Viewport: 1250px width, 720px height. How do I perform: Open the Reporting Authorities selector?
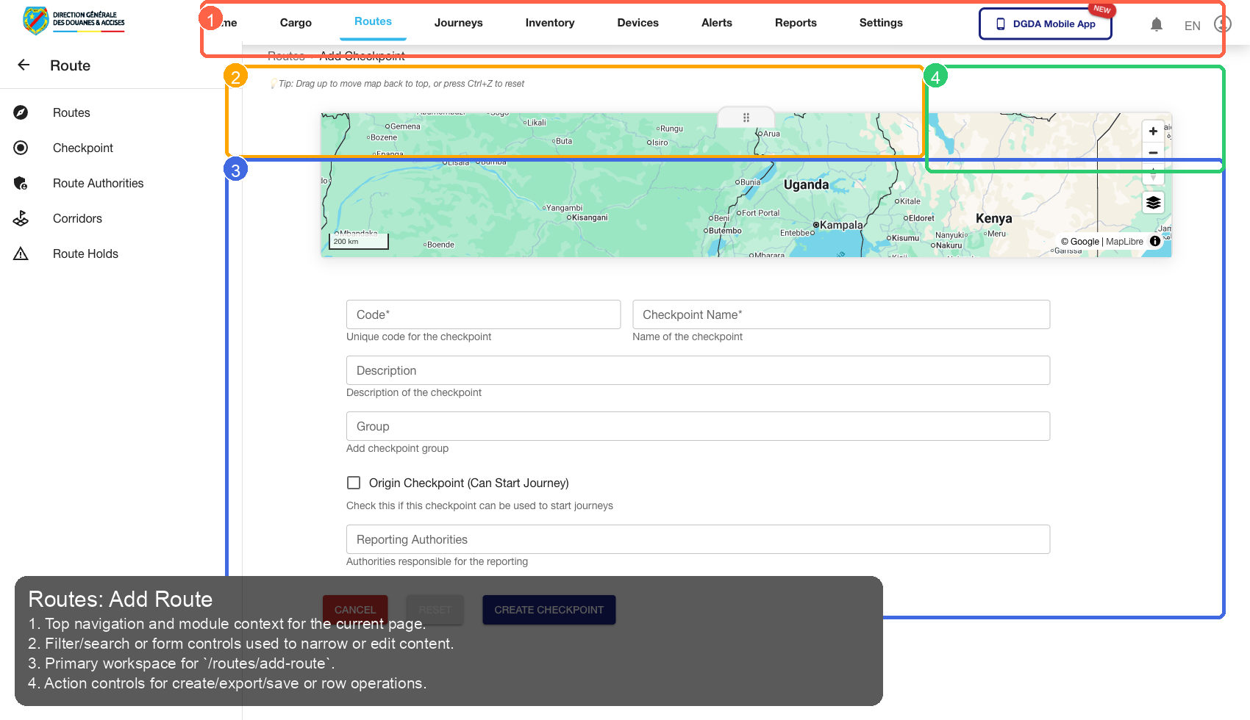click(x=697, y=539)
